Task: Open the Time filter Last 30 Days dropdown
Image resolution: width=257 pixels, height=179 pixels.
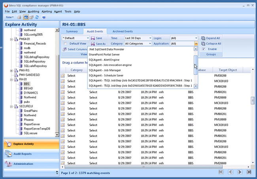Action: pos(150,38)
